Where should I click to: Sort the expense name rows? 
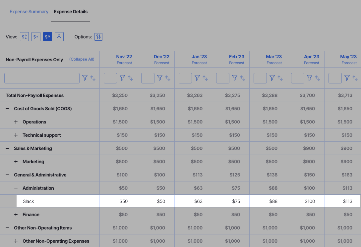pos(93,78)
